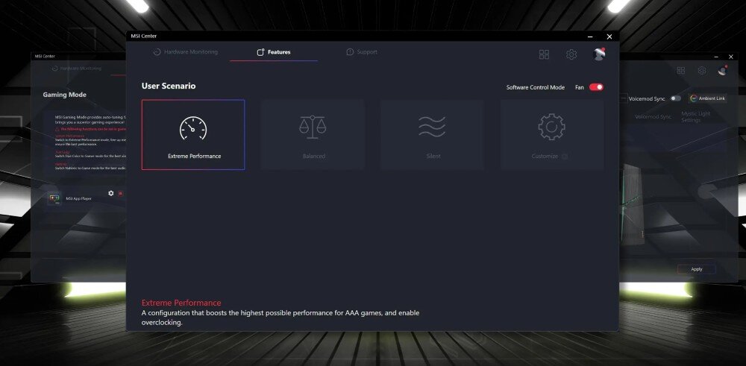The width and height of the screenshot is (746, 366).
Task: Select the Silent waves icon
Action: (432, 127)
